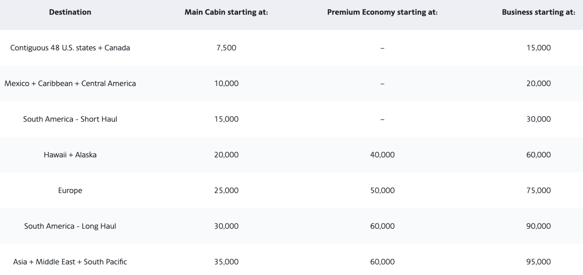Select the 25,000 Main Cabin value for Europe
583x275 pixels.
click(226, 190)
